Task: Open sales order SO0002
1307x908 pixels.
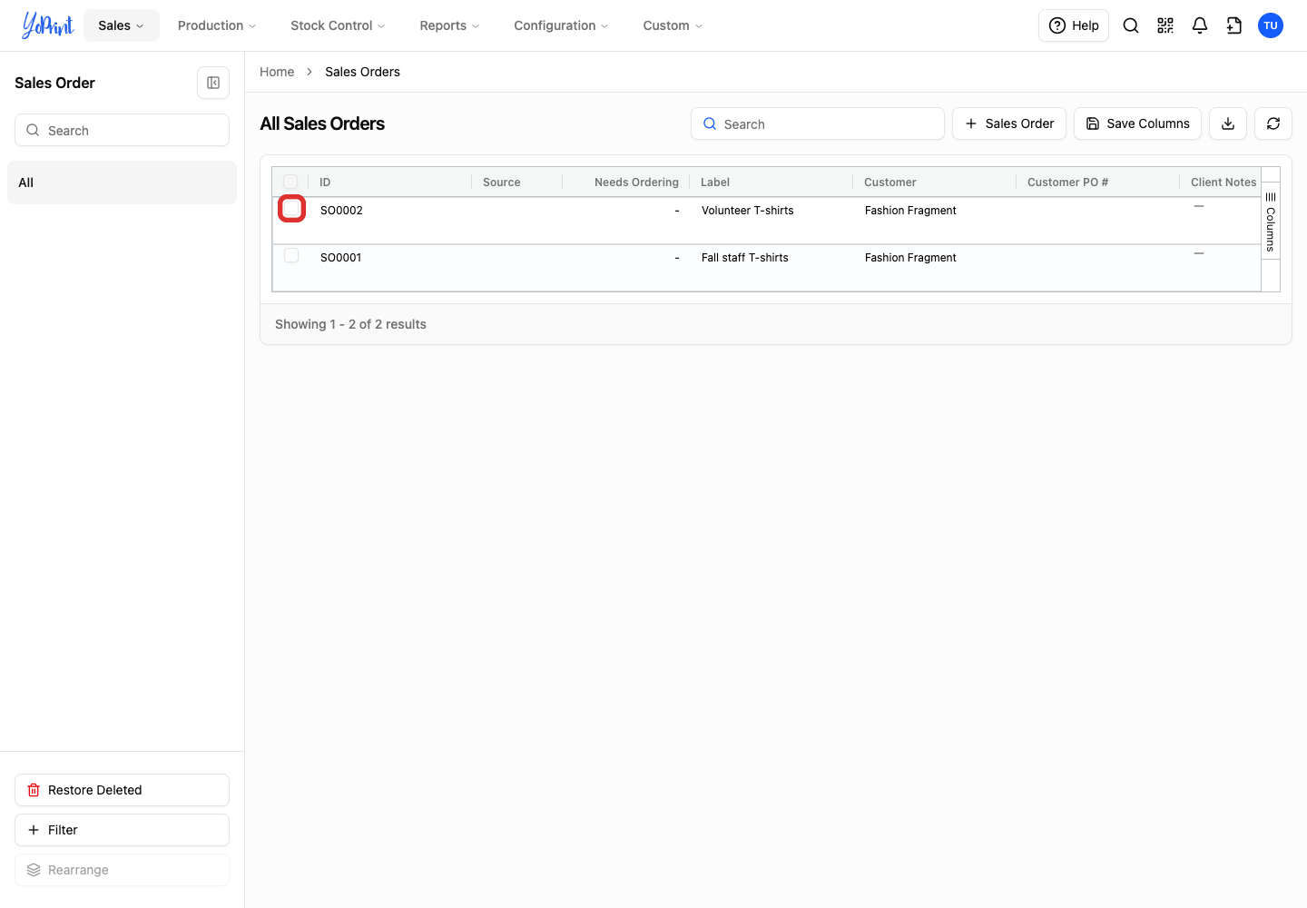Action: pos(341,211)
